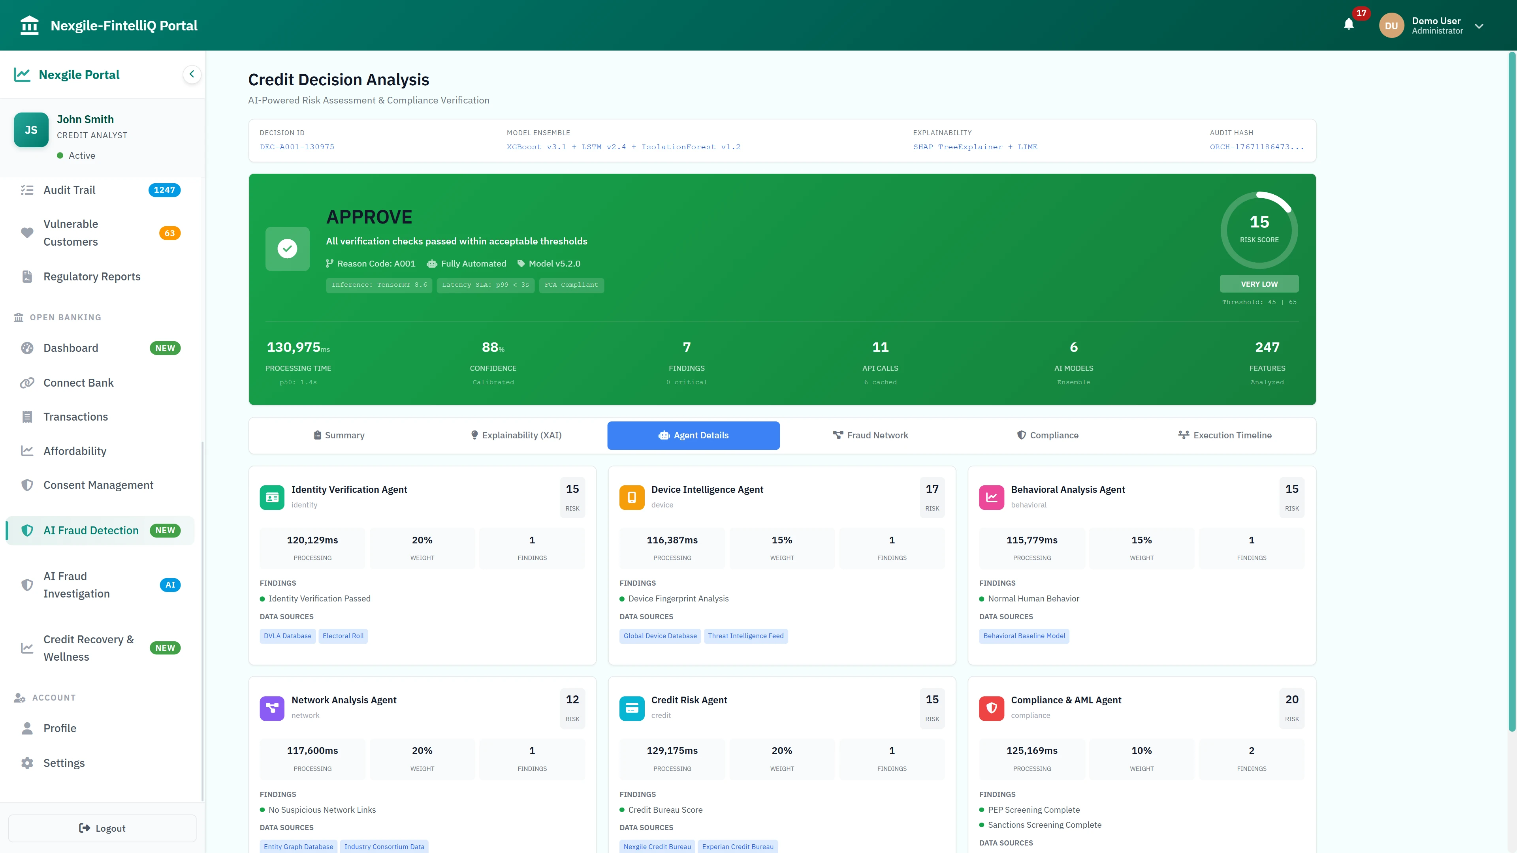Click the notification bell showing 17
The image size is (1517, 853).
pyautogui.click(x=1349, y=25)
